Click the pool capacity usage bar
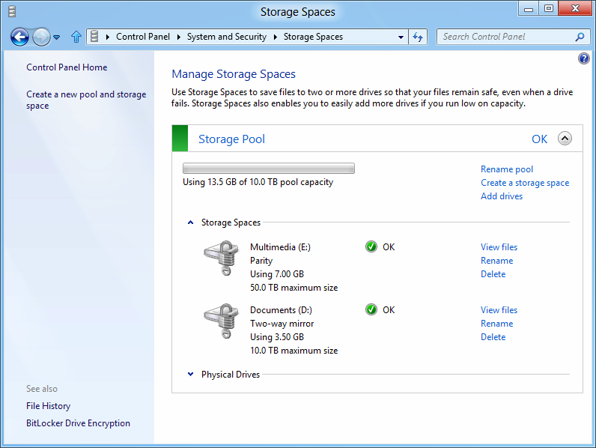596x448 pixels. coord(269,168)
